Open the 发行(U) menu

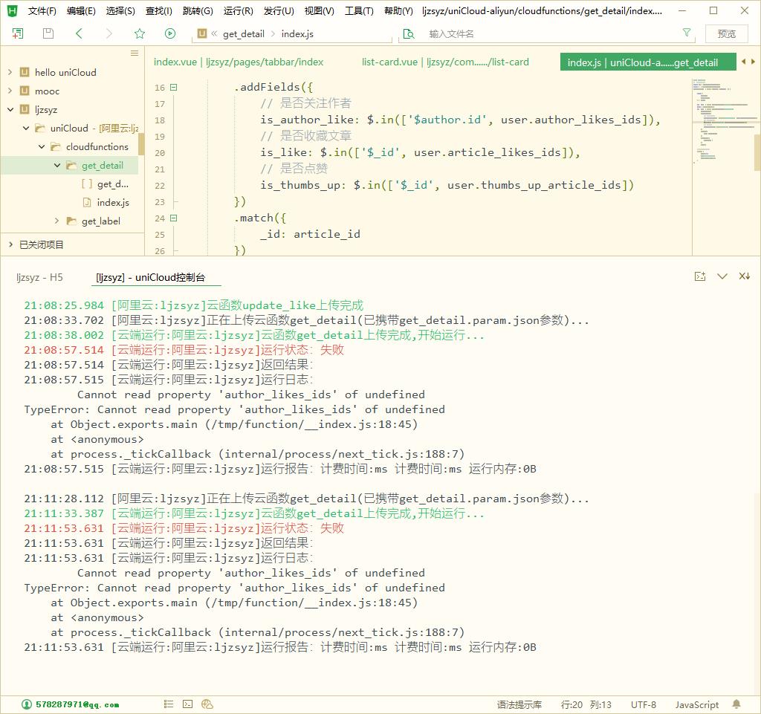279,10
